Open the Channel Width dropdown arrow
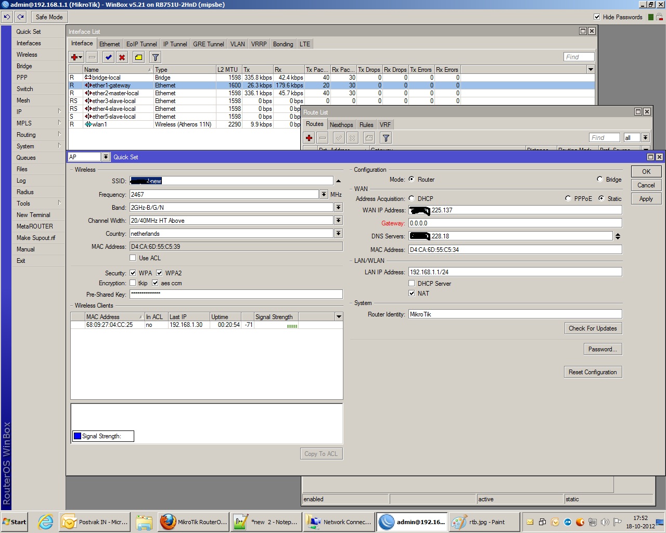Viewport: 666px width, 533px height. coord(338,220)
